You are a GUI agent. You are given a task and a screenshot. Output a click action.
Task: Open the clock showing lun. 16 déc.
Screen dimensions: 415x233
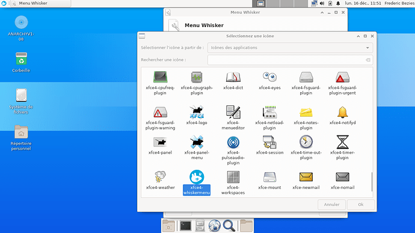pos(363,3)
